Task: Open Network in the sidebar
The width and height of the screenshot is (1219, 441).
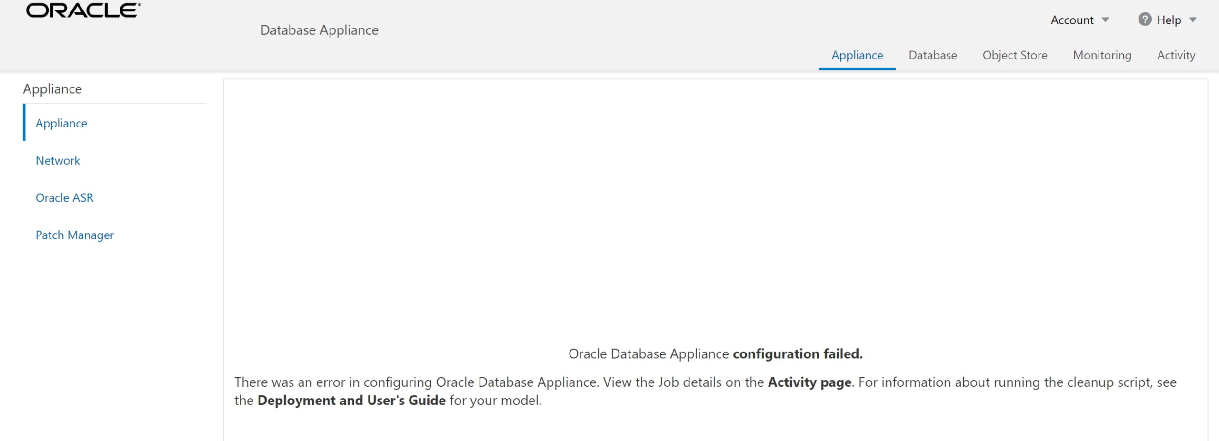Action: pyautogui.click(x=58, y=160)
